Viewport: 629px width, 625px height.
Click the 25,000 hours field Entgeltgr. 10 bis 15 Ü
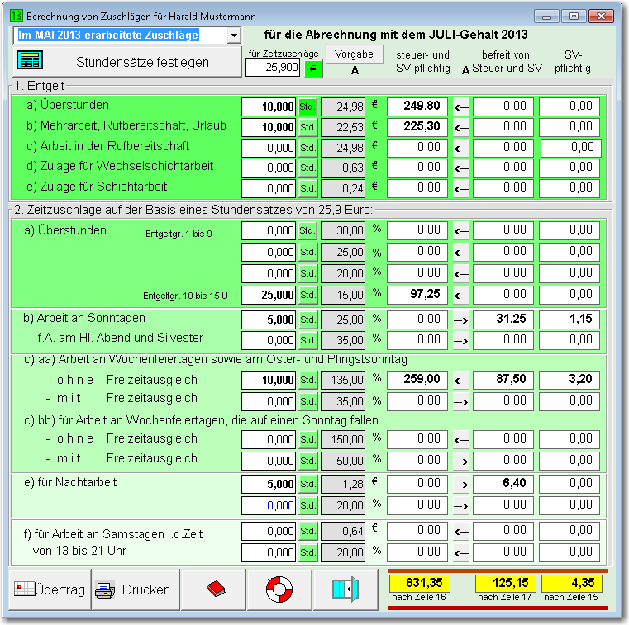click(269, 295)
